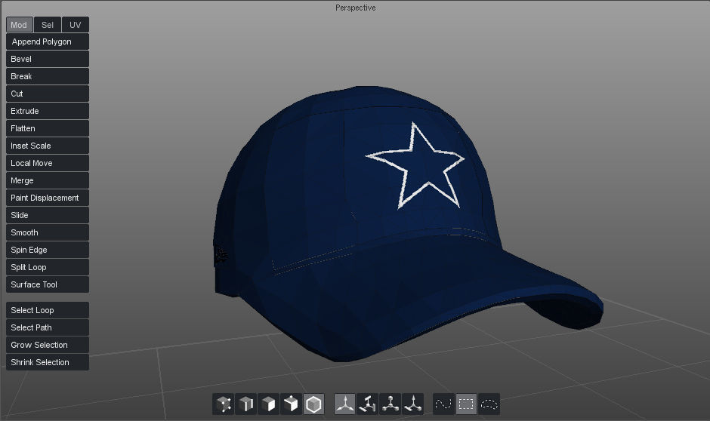Activate the universal transform manipulator icon

point(413,404)
